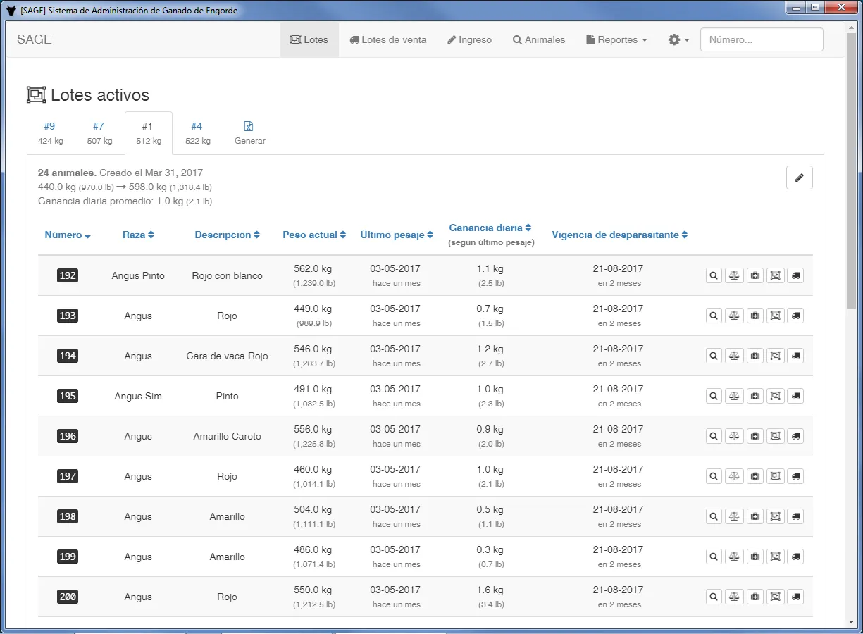This screenshot has width=863, height=634.
Task: Click the weighing scale icon for animal 199
Action: point(734,557)
